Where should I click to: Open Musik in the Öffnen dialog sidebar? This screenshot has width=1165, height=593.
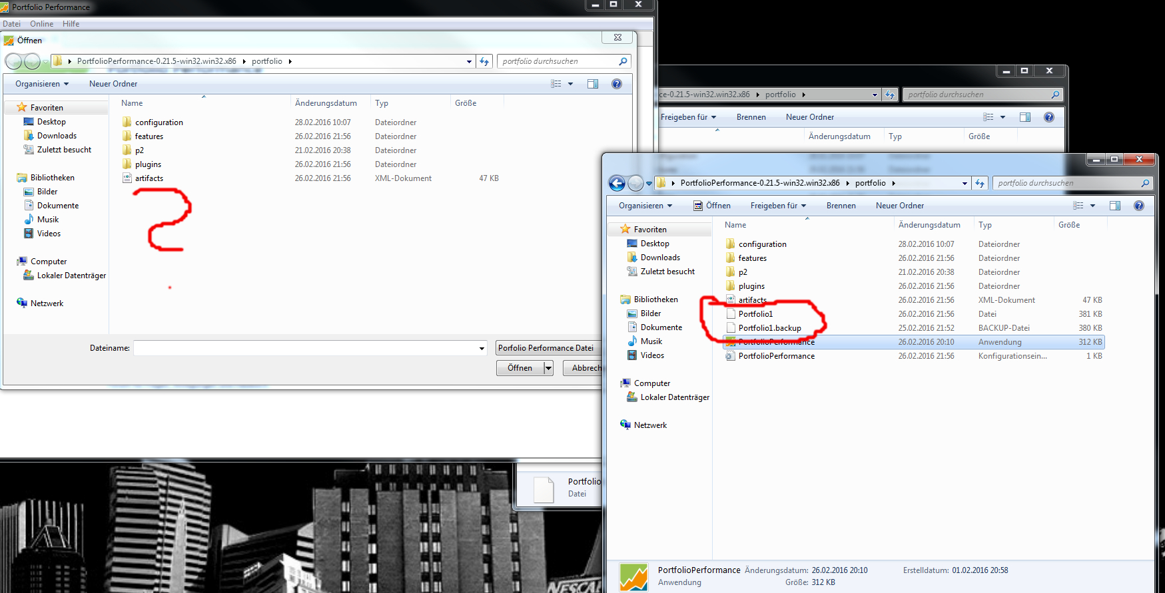(48, 220)
